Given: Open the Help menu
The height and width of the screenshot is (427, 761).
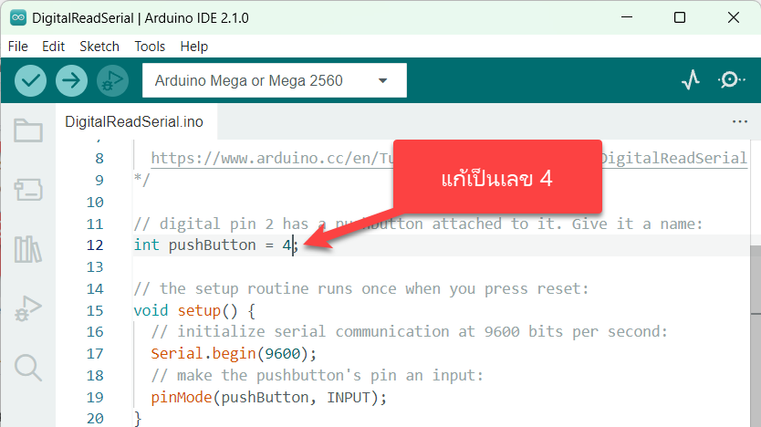Looking at the screenshot, I should (x=194, y=47).
